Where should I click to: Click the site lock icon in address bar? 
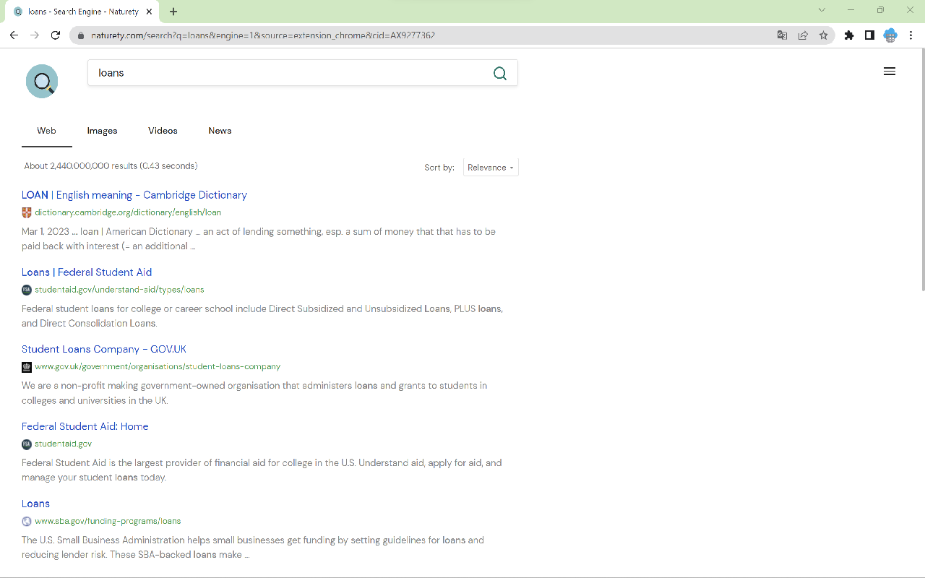click(80, 35)
